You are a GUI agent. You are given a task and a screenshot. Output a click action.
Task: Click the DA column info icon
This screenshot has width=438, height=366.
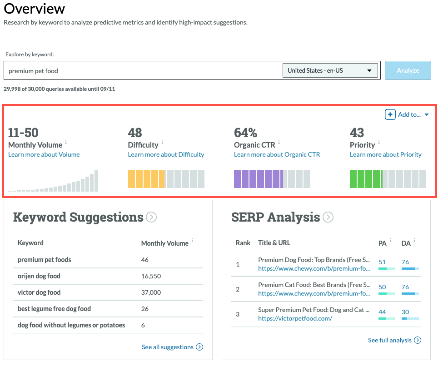413,240
